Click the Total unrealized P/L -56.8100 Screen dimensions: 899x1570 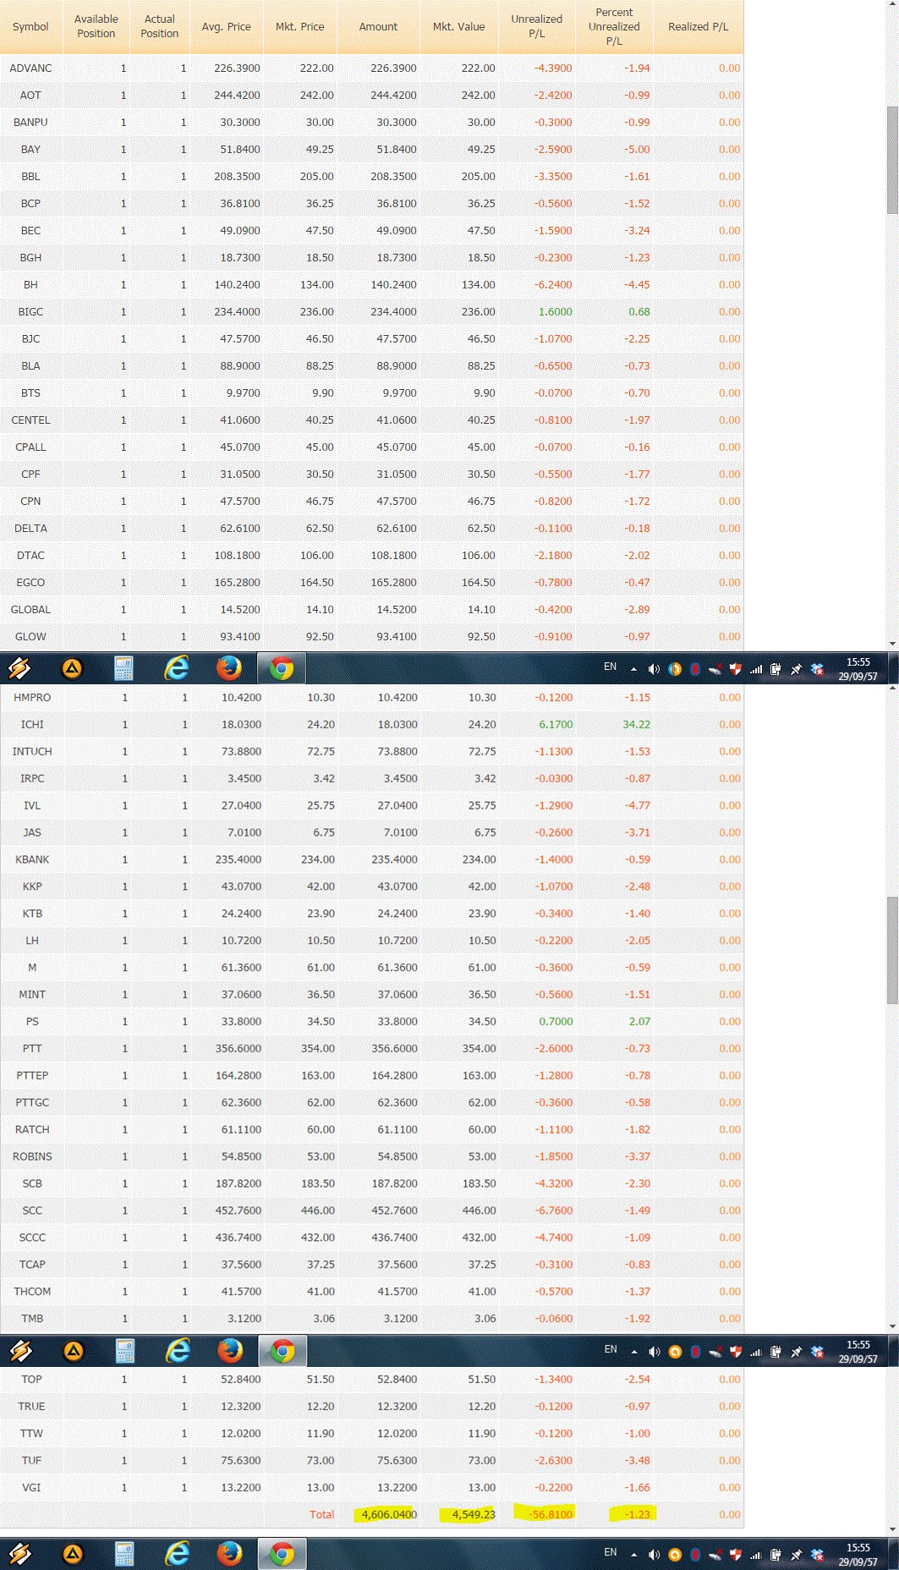coord(551,1514)
